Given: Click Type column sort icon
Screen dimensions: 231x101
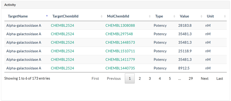Looking at the screenshot, I should pos(174,16).
